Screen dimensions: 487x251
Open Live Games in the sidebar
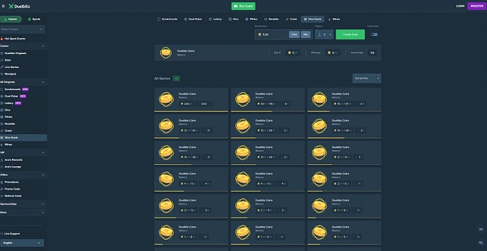coord(10,67)
